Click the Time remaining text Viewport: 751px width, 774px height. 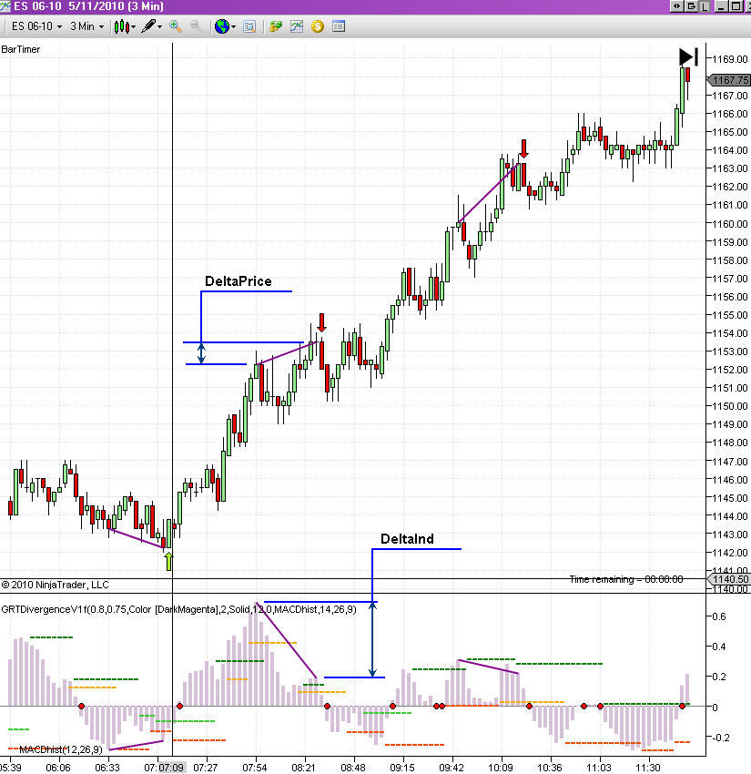626,579
